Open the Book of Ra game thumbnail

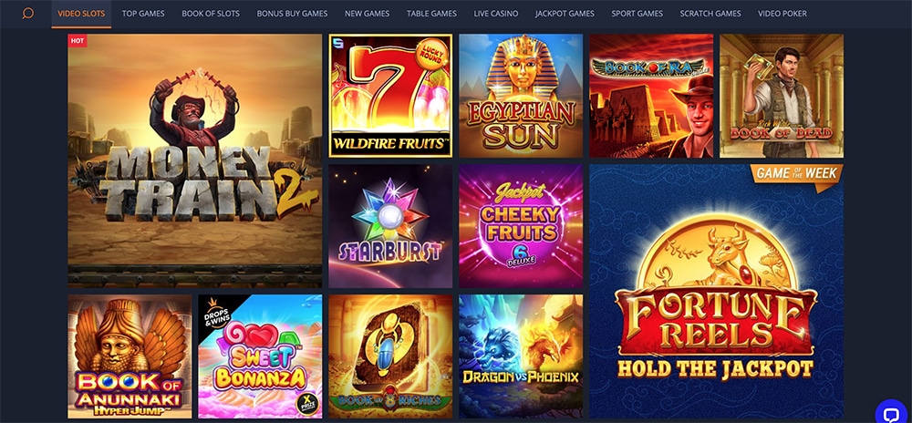click(651, 96)
